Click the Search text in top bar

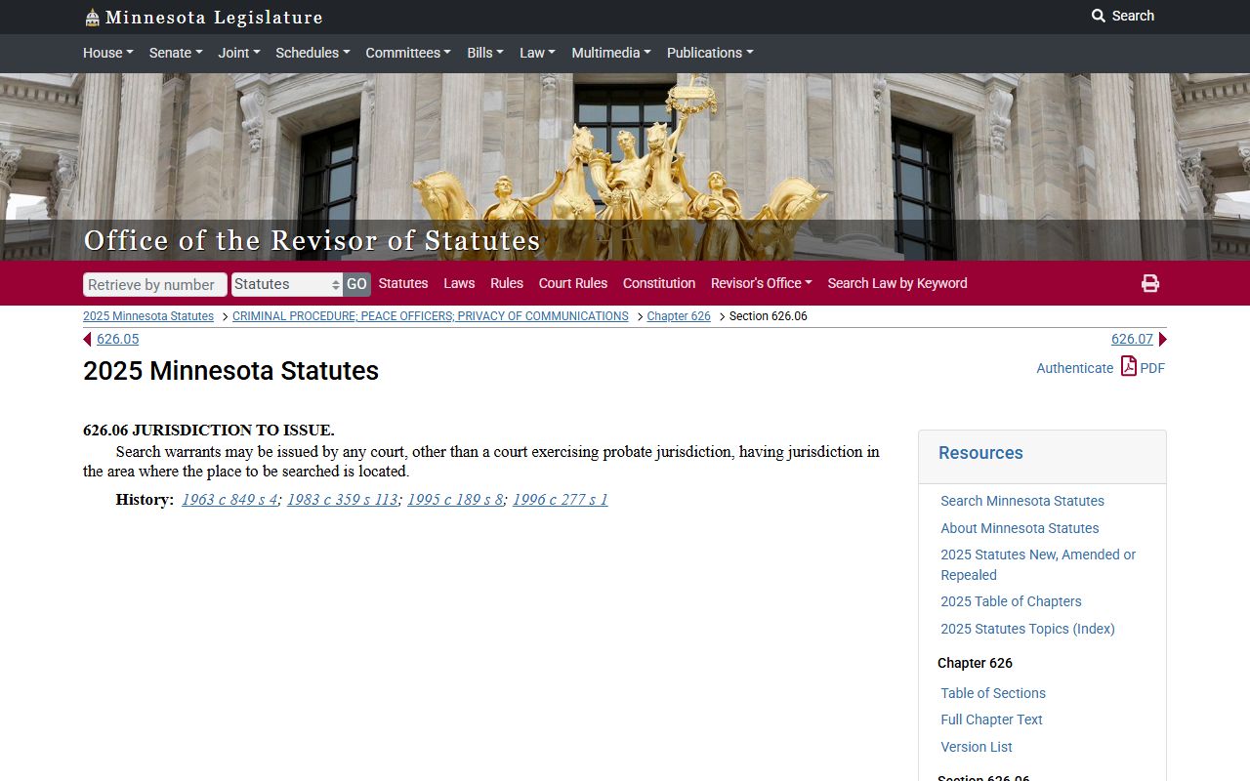click(x=1133, y=16)
